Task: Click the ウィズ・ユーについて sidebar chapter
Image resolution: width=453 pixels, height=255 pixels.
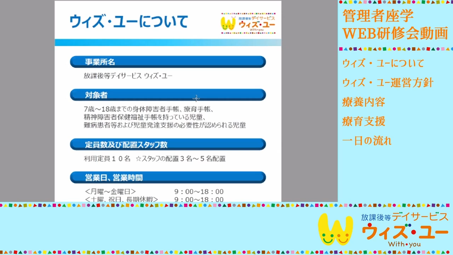Action: point(383,63)
